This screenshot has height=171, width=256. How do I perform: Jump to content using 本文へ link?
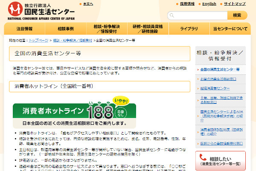pyautogui.click(x=88, y=4)
